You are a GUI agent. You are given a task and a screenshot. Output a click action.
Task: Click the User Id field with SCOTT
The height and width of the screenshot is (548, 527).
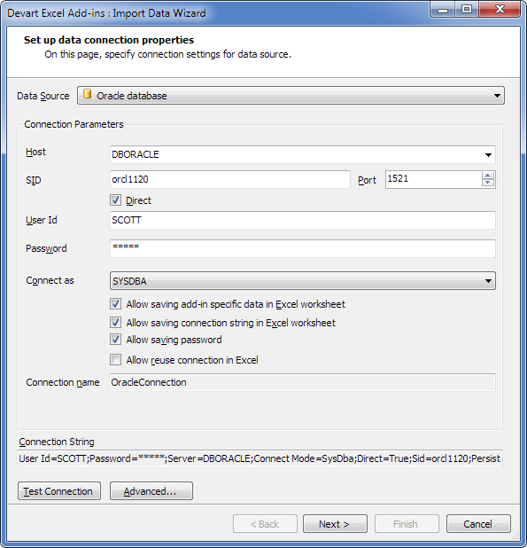(x=303, y=220)
